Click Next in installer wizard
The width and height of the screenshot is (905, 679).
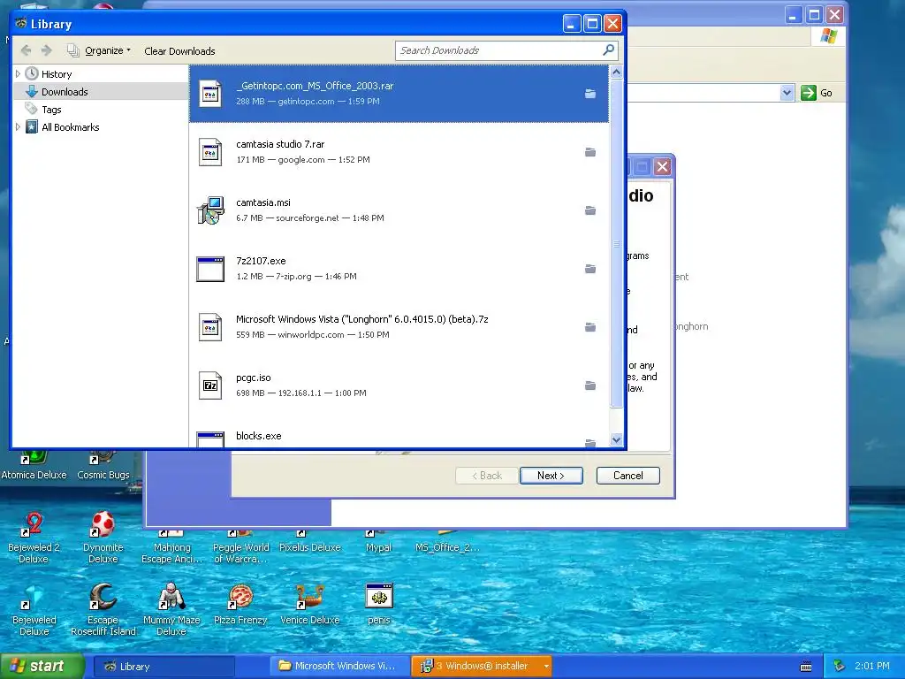tap(551, 475)
